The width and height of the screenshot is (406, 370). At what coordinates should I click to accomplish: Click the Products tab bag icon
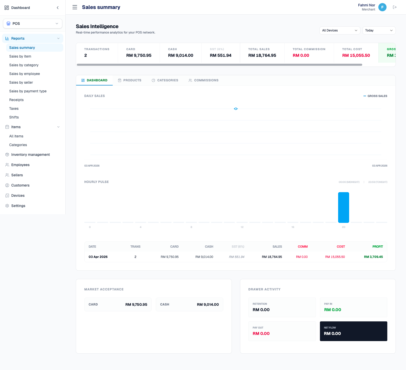pyautogui.click(x=120, y=80)
